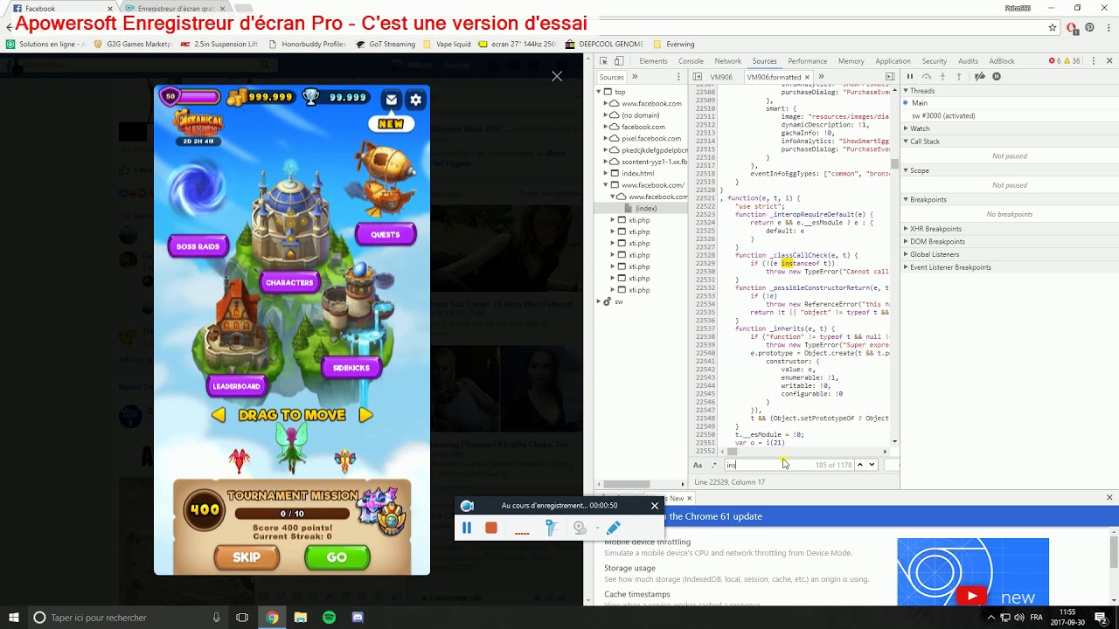The height and width of the screenshot is (629, 1119).
Task: Click the step out of function icon
Action: 959,77
